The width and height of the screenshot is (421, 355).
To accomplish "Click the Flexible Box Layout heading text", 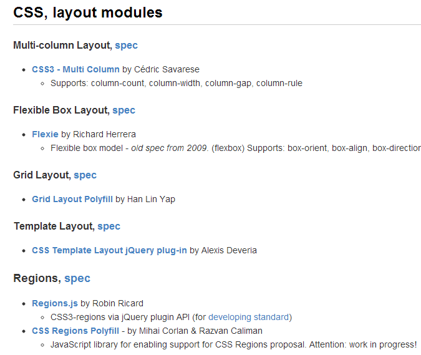I will (60, 110).
